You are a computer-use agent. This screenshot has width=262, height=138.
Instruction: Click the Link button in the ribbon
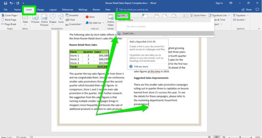click(121, 15)
